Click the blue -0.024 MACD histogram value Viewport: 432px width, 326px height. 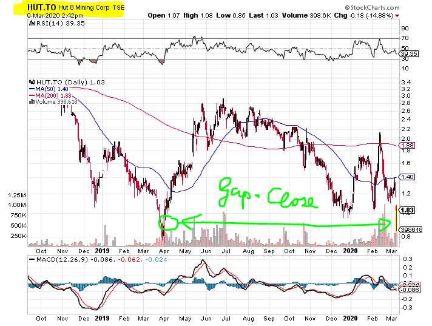point(156,260)
